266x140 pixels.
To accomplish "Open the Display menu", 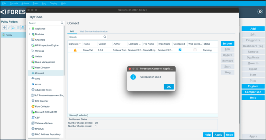I will 54,3.
